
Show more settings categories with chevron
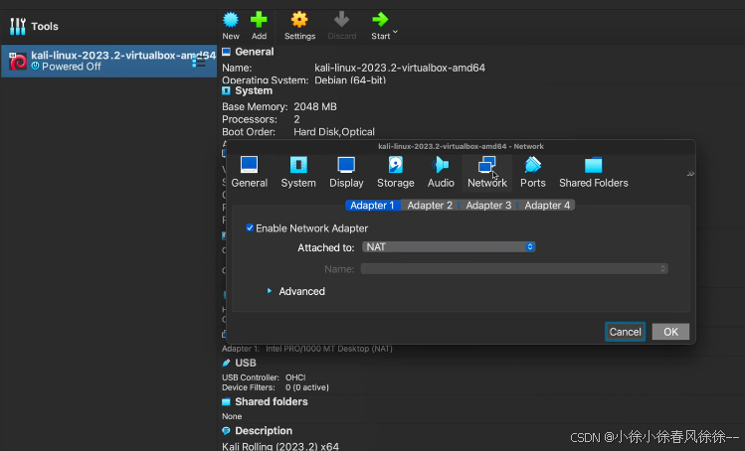click(690, 174)
